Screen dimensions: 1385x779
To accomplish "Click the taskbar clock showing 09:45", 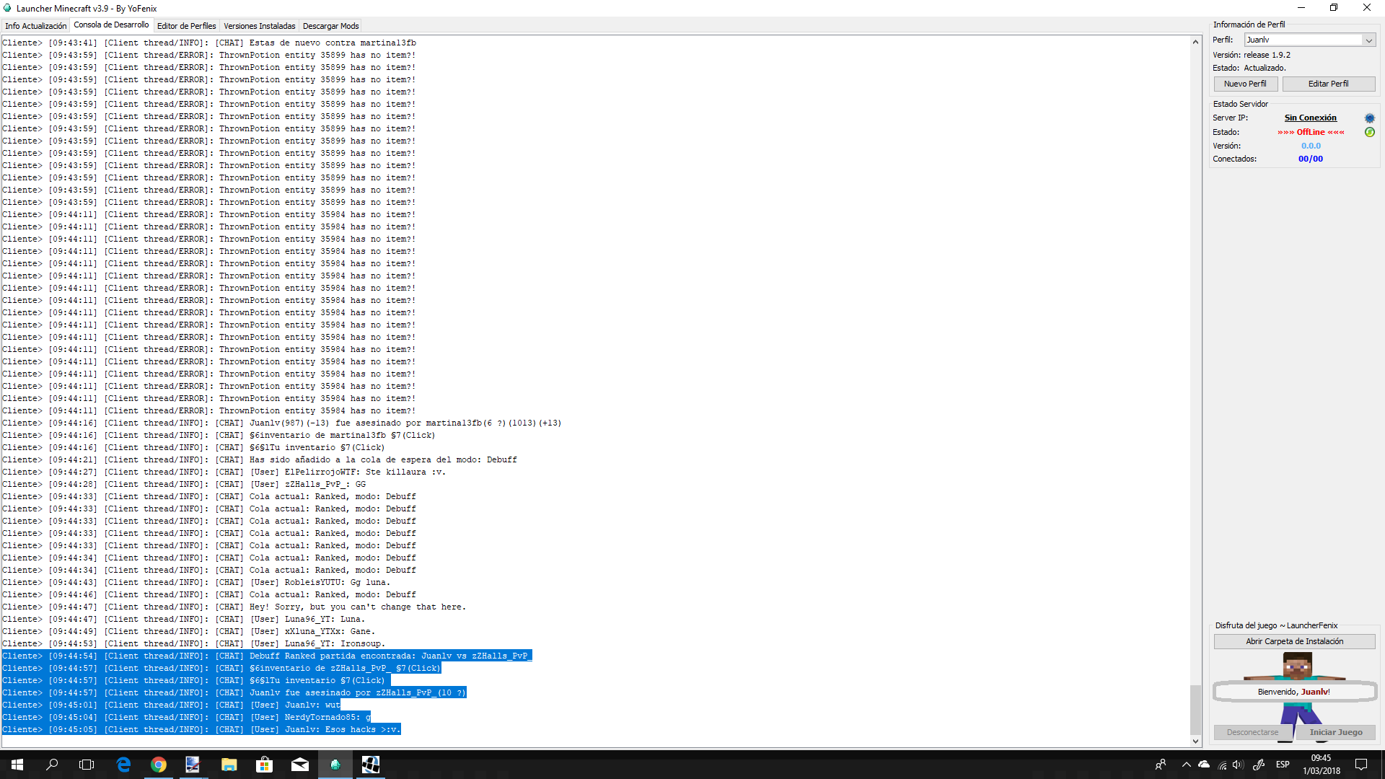I will tap(1322, 765).
